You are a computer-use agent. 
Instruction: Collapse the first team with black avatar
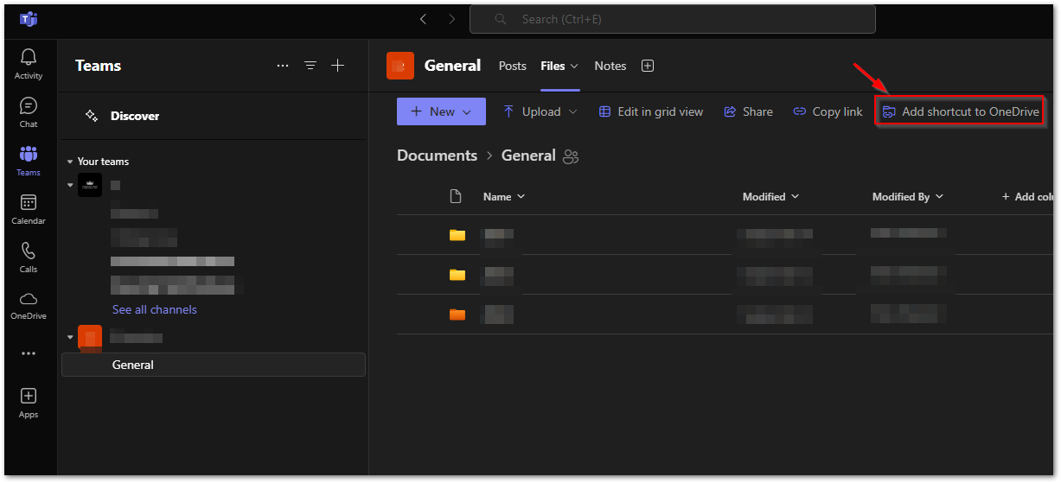(x=71, y=185)
